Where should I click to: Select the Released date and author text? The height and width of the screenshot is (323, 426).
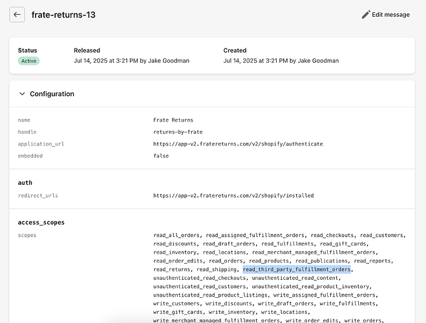tap(131, 61)
